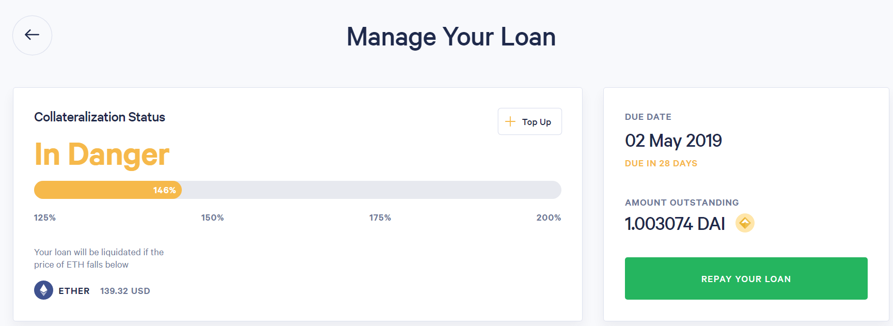Screen dimensions: 893x326
Task: Click the Ethereum logo icon
Action: click(x=43, y=290)
